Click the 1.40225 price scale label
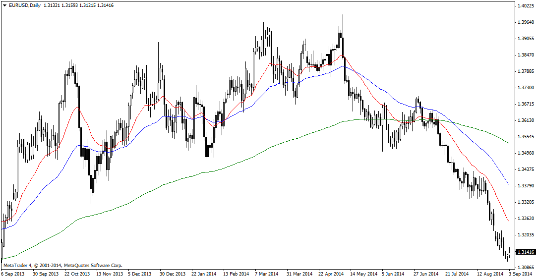The width and height of the screenshot is (536, 278). (x=526, y=6)
